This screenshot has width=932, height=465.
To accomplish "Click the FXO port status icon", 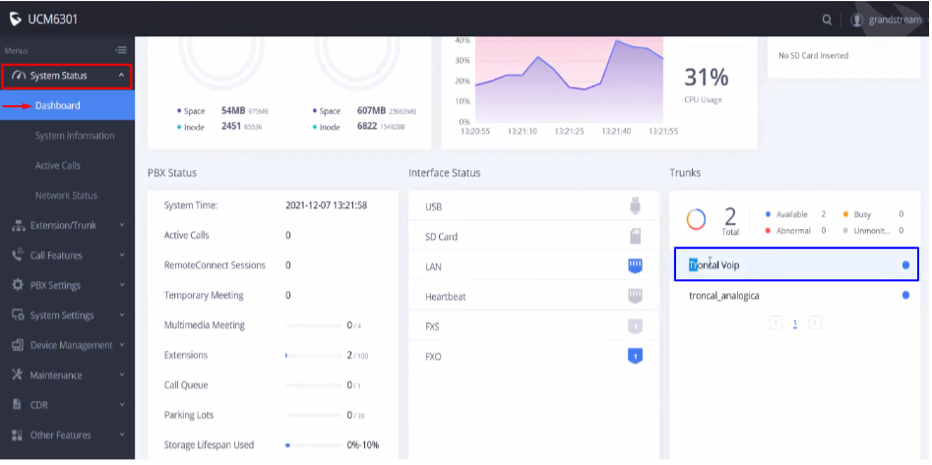I will tap(636, 356).
